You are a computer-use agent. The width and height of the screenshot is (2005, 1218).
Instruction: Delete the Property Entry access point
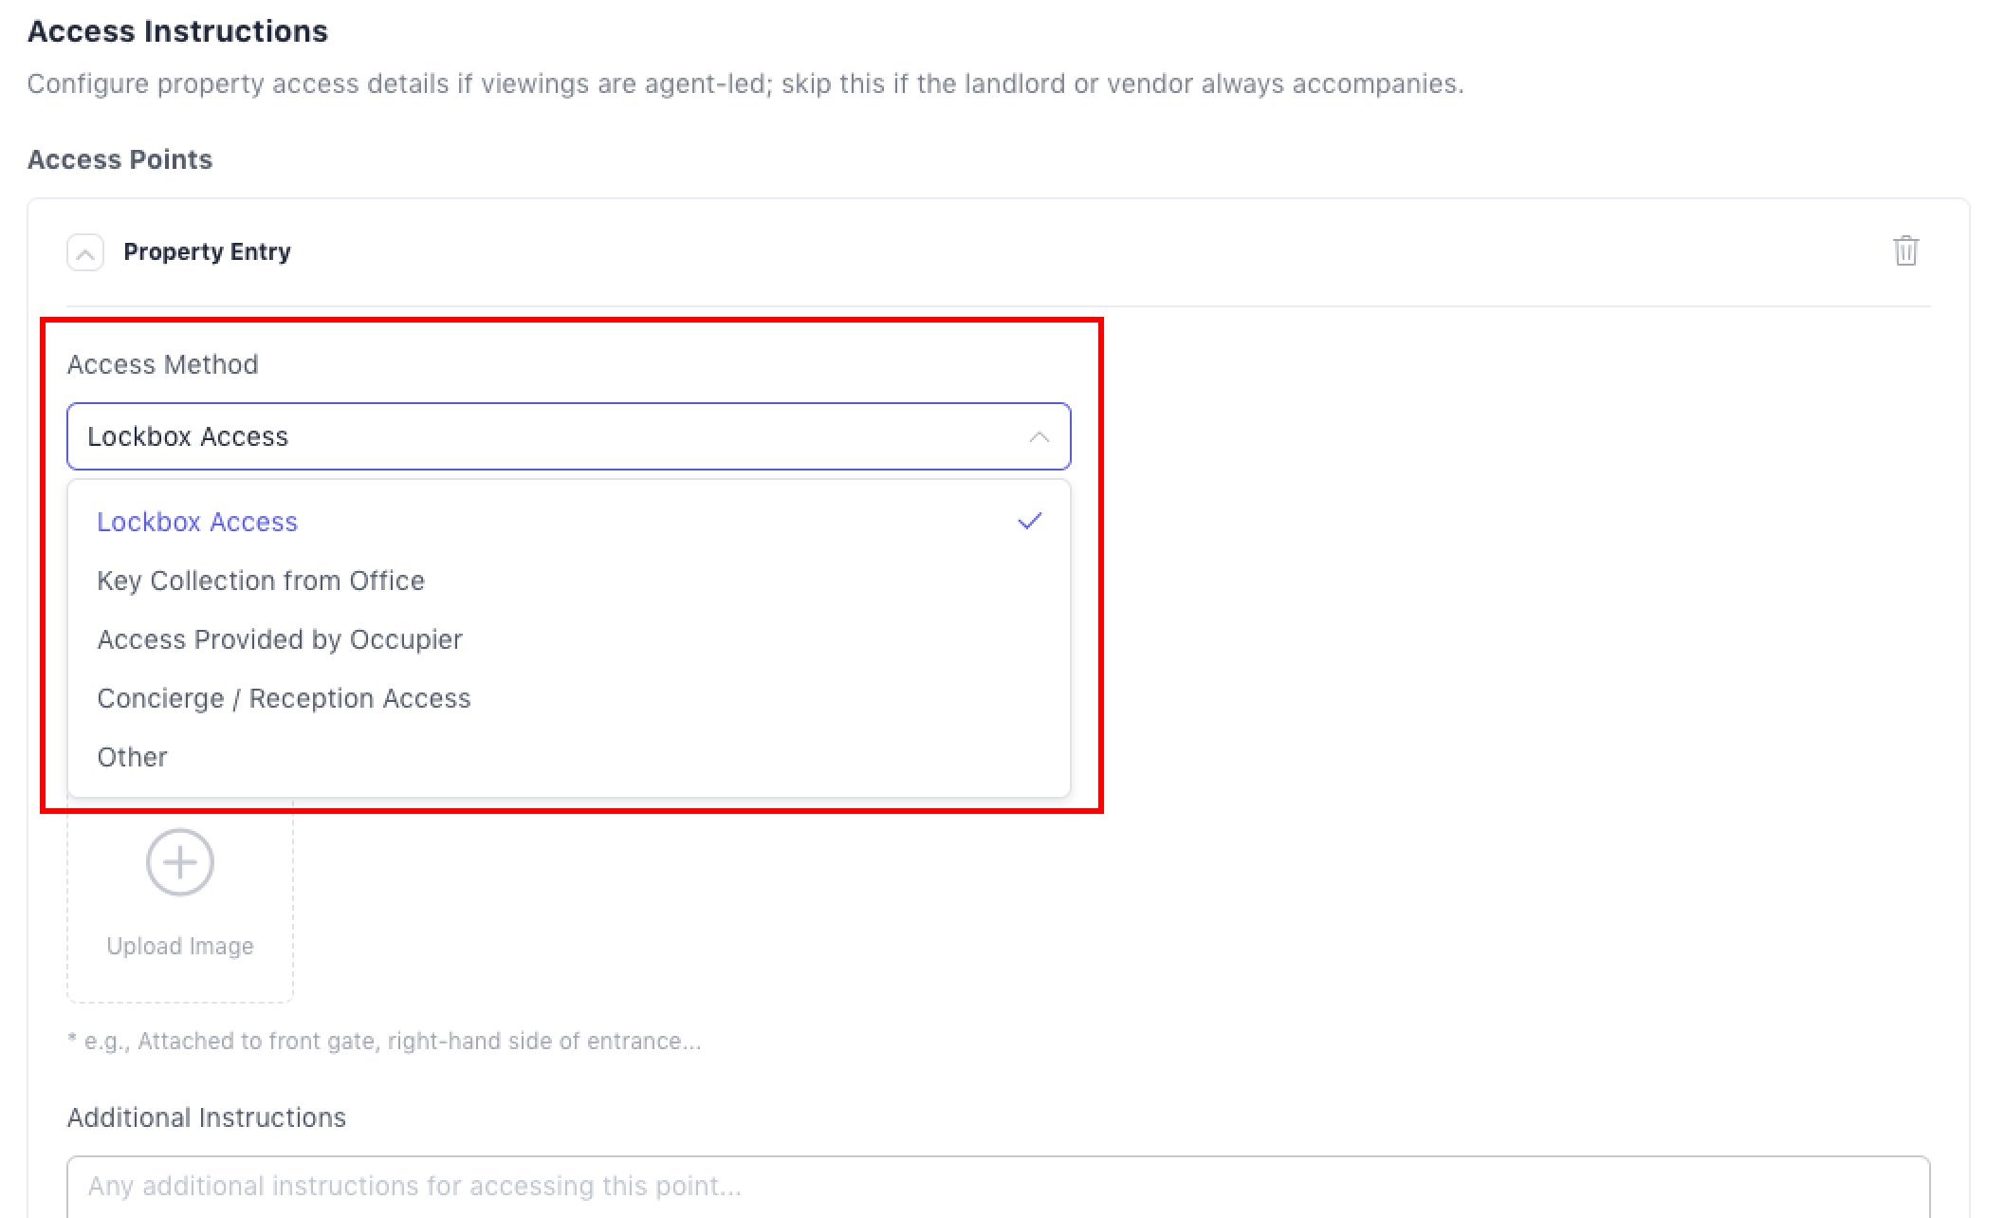click(x=1905, y=251)
